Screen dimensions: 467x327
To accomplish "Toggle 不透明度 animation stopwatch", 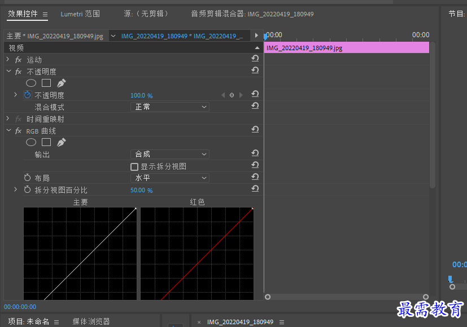I will 28,95.
